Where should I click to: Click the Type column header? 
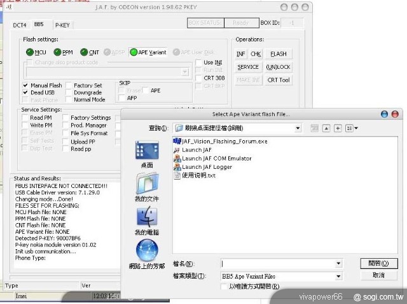point(41,286)
